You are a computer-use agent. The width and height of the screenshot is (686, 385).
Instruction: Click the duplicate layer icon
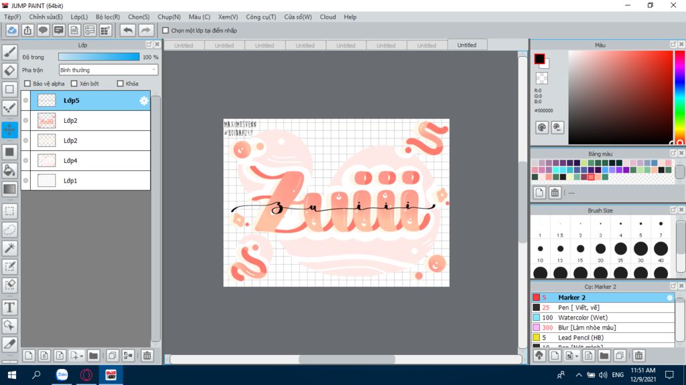point(113,356)
